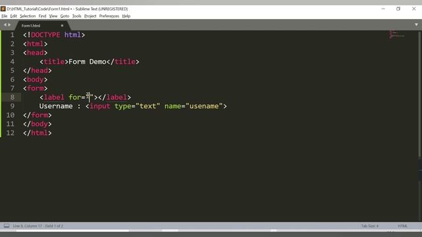The height and width of the screenshot is (237, 422).
Task: Open the Goto menu
Action: (x=65, y=16)
